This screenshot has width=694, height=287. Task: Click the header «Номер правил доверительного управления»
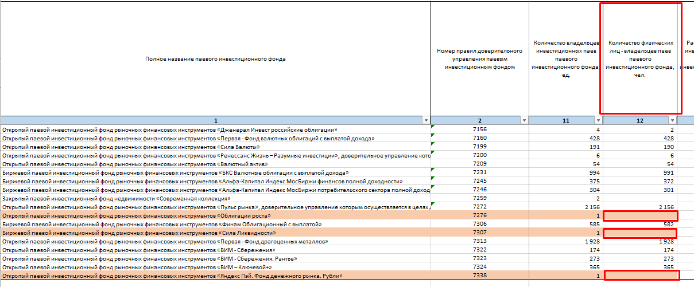click(x=479, y=59)
